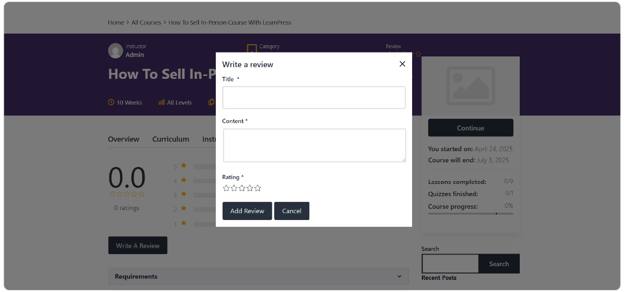Switch to the Curriculum tab
Screen dimensions: 624x292
tap(170, 139)
